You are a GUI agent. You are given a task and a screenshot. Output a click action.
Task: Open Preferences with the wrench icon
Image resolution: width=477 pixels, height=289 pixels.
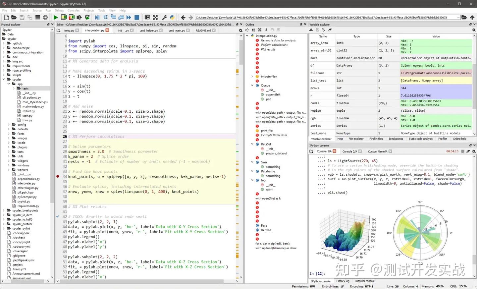(x=164, y=17)
